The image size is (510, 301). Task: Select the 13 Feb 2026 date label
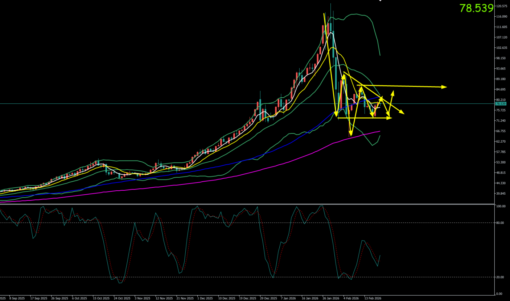[x=373, y=298]
